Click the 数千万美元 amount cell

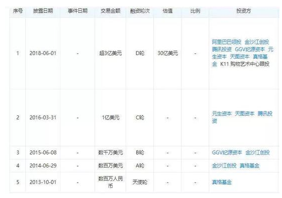110,152
